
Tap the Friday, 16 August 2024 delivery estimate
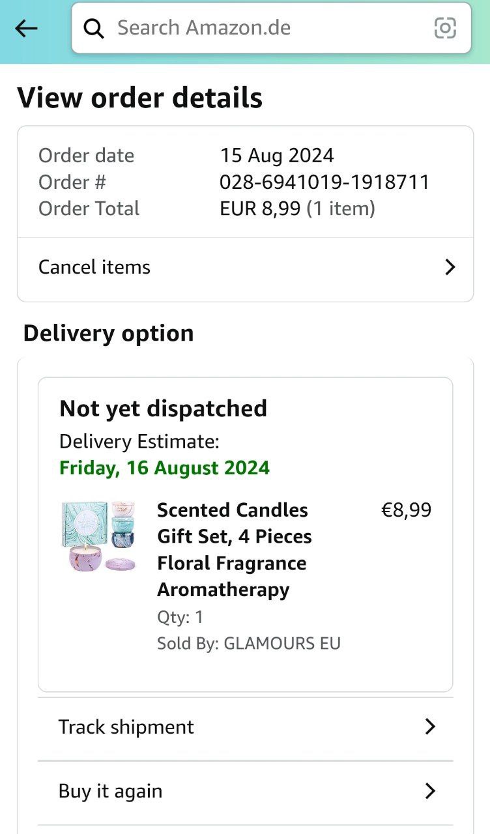pos(164,468)
